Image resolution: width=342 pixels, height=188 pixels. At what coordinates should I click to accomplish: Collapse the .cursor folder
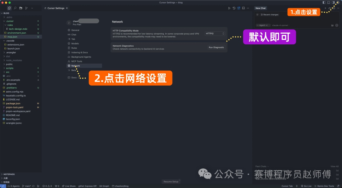coord(21,21)
